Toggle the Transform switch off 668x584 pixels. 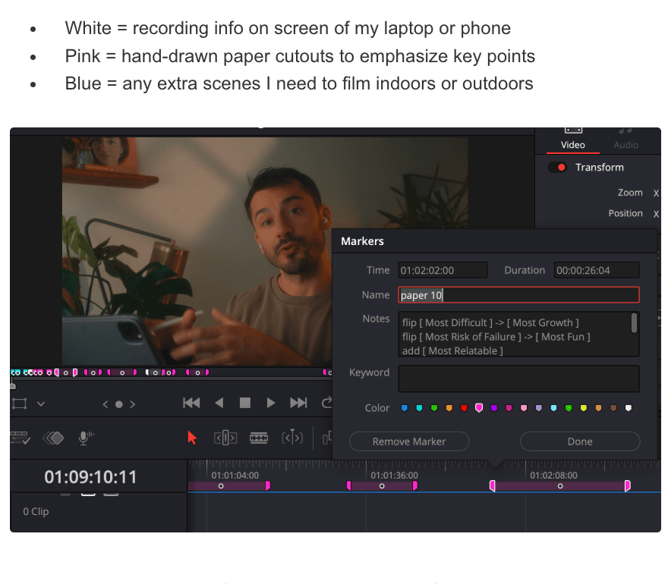coord(557,168)
